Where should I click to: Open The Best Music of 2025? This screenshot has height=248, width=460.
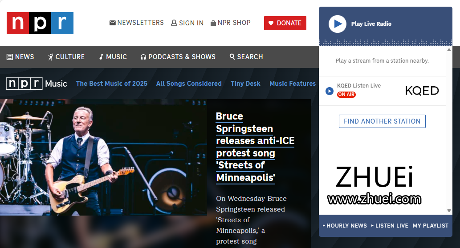(x=111, y=84)
